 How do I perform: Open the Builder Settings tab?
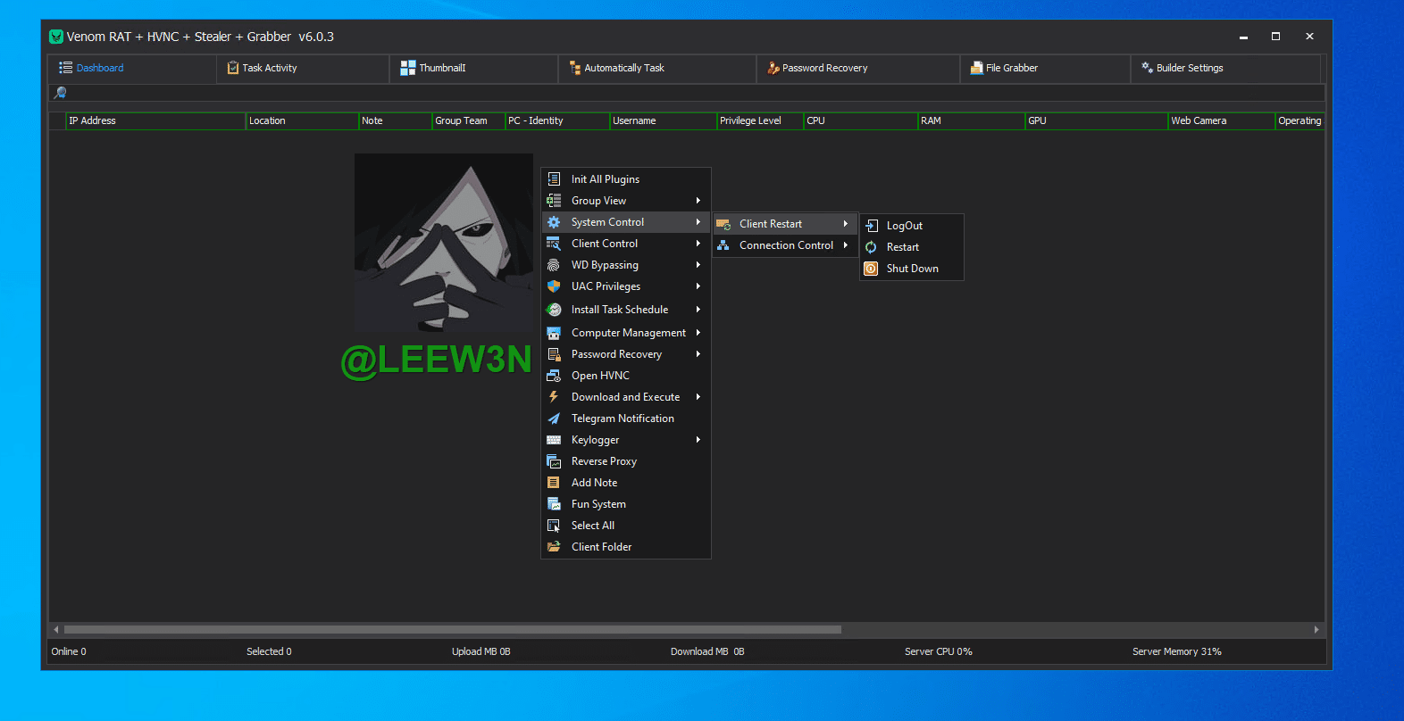point(1189,68)
